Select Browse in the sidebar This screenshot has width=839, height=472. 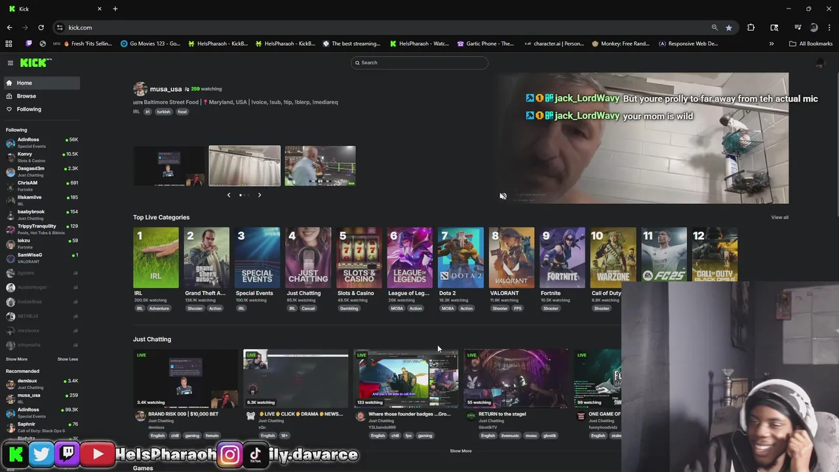pyautogui.click(x=41, y=96)
